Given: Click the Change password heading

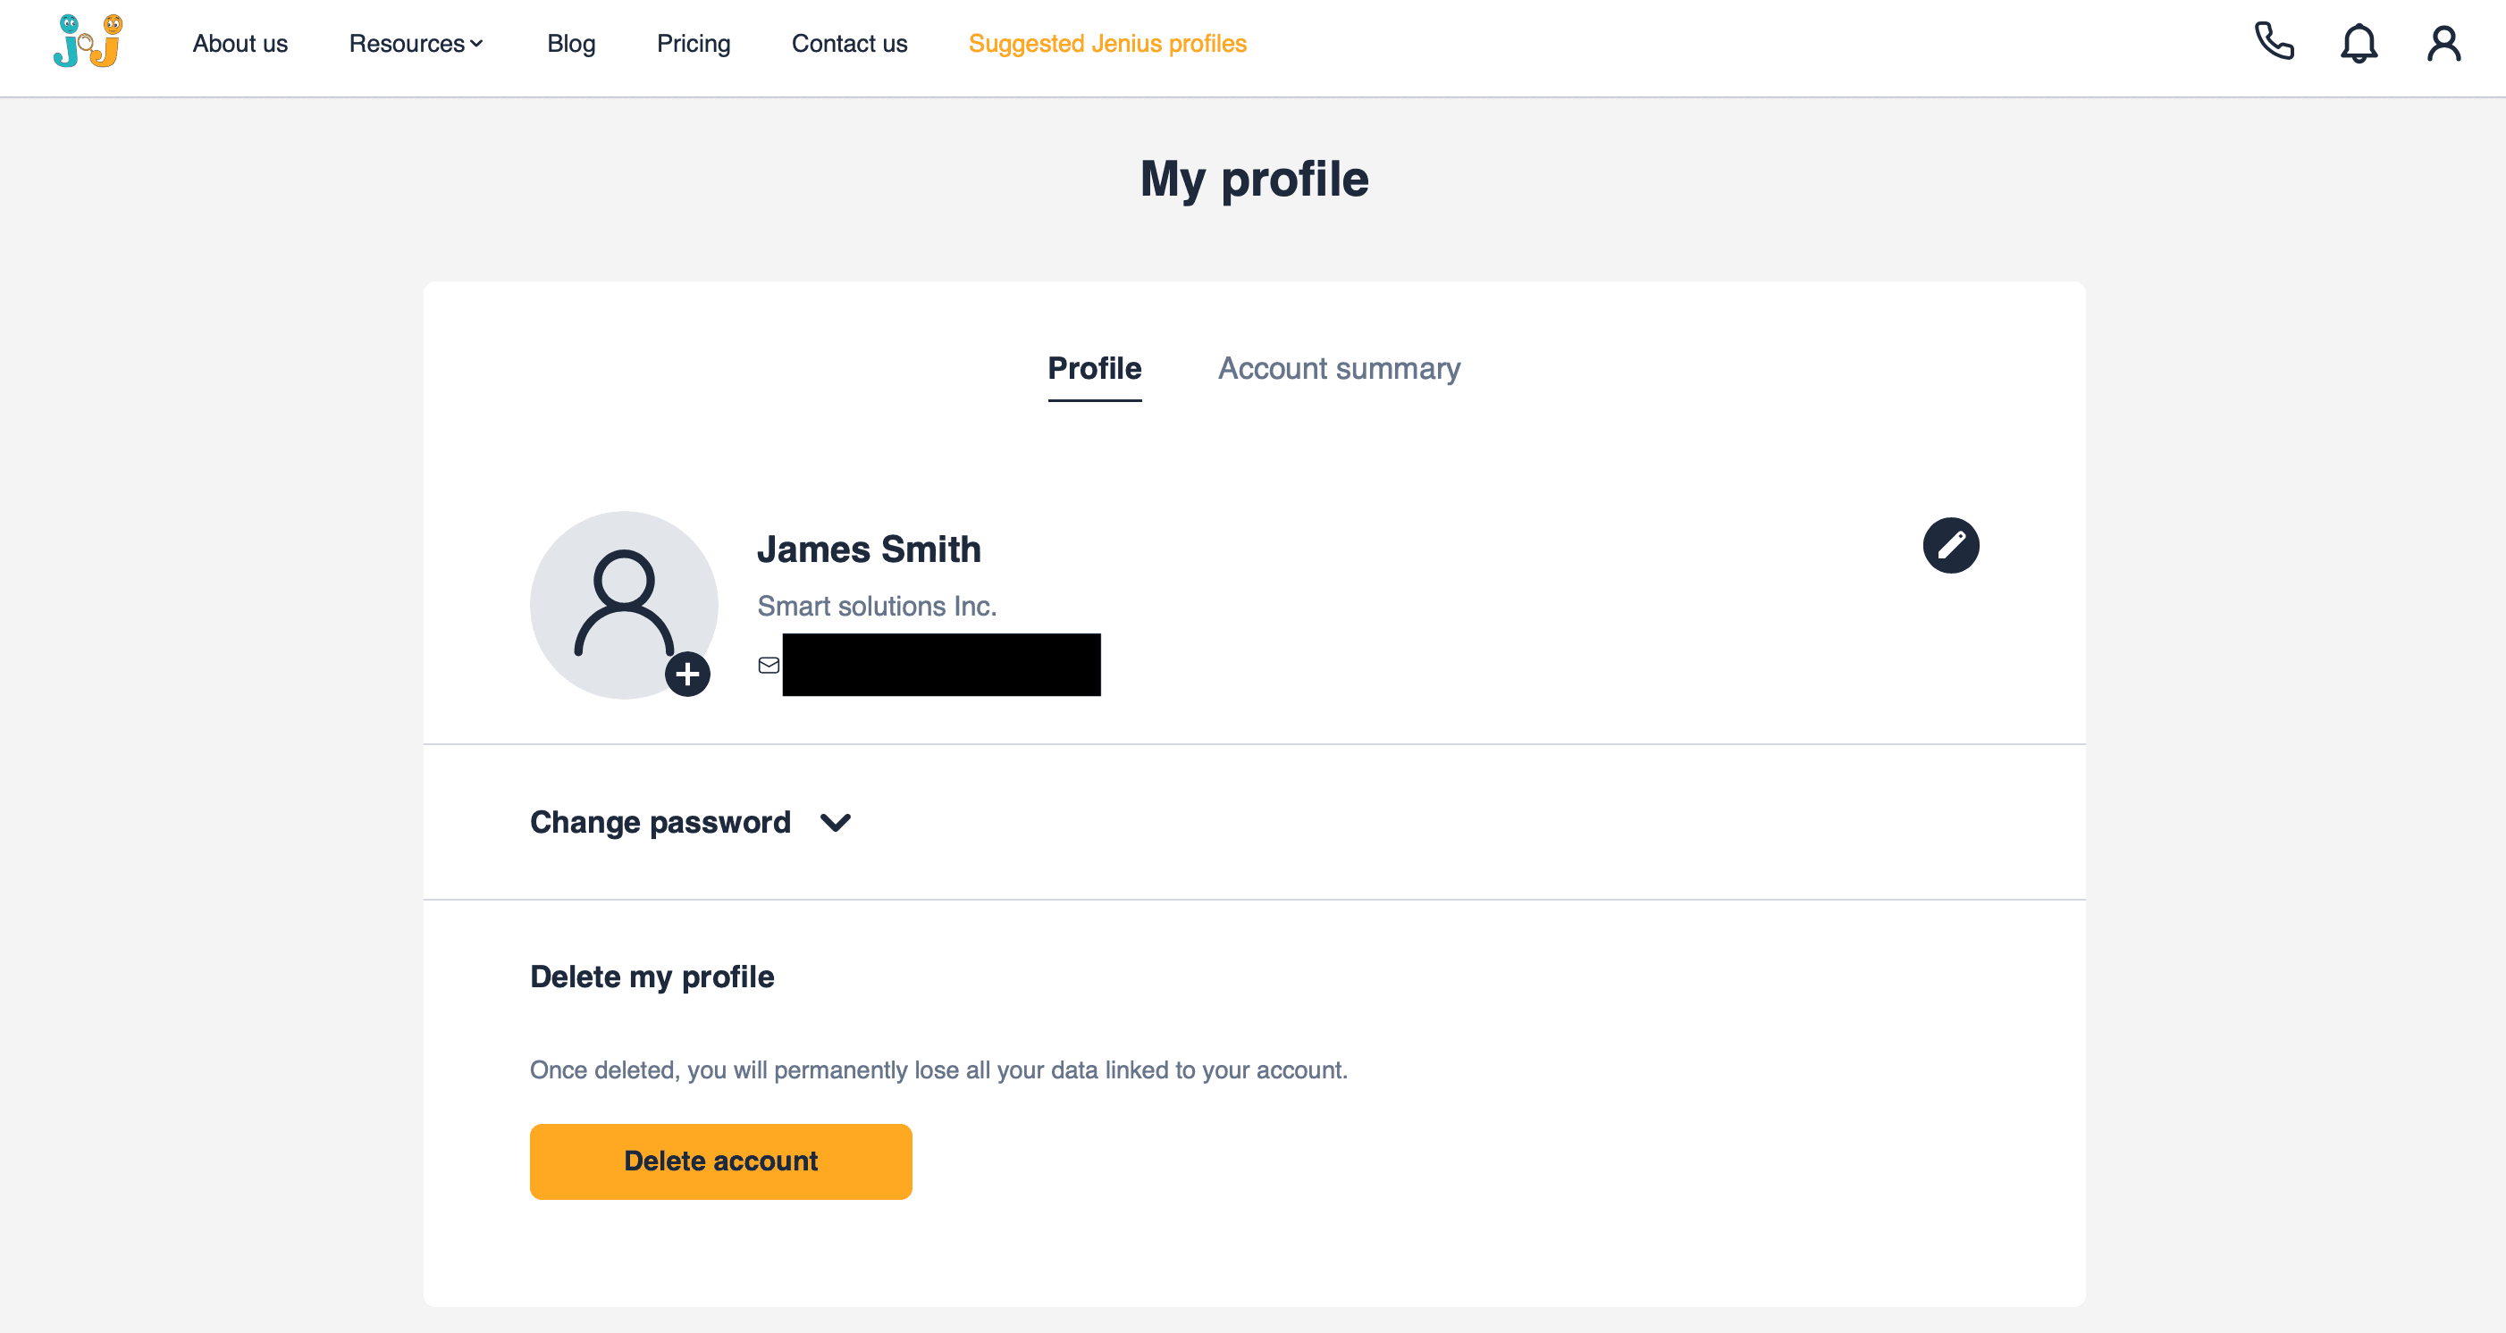Looking at the screenshot, I should click(x=660, y=823).
